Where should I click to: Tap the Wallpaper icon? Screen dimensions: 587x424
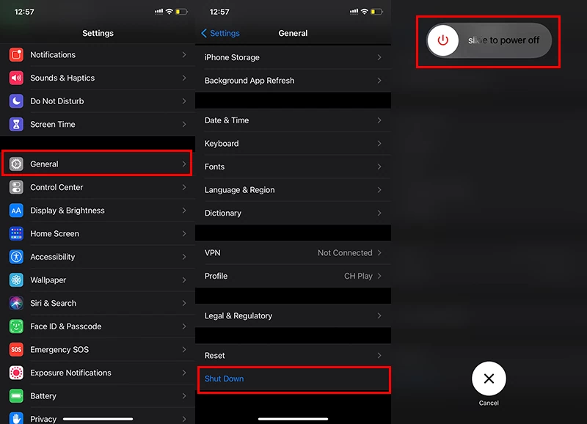(x=17, y=279)
